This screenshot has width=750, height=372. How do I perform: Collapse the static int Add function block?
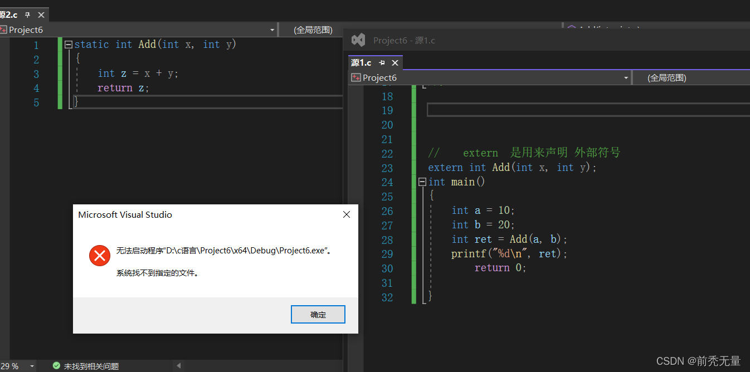[69, 45]
